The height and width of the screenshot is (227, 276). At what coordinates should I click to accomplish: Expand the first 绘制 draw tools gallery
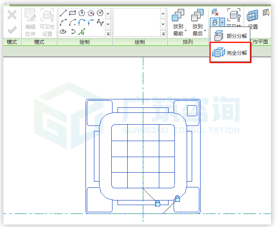click(108, 33)
